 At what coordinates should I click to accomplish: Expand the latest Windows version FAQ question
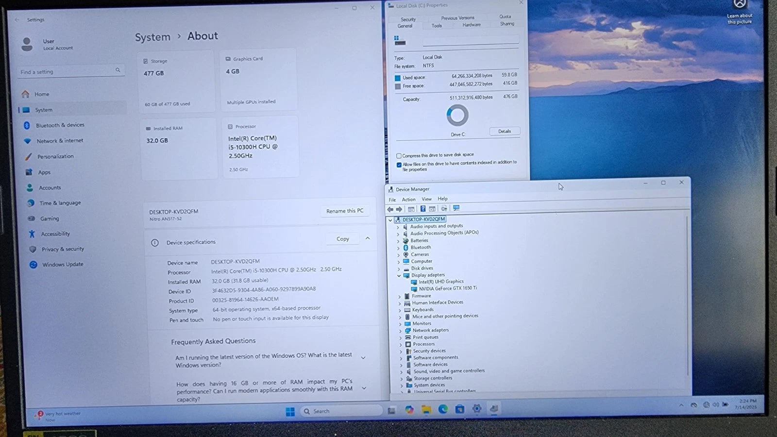click(363, 358)
